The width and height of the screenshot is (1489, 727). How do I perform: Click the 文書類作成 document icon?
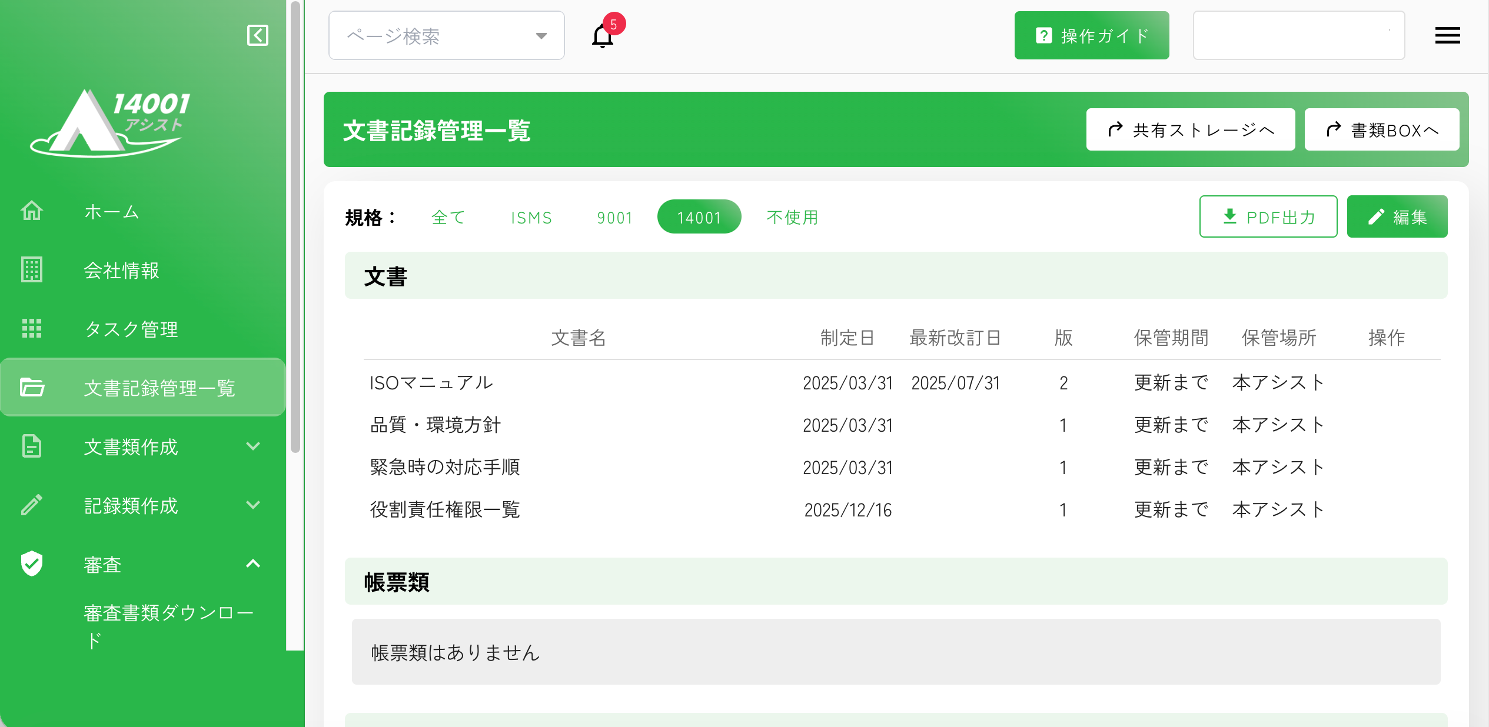point(32,446)
